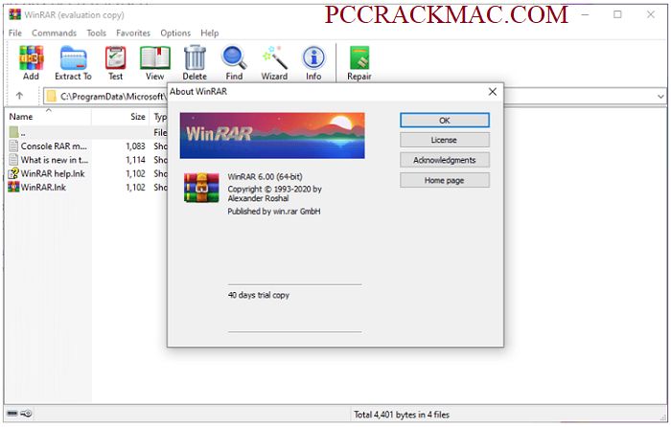
Task: Click 'Published by win.rar GmbH' text
Action: click(x=274, y=212)
